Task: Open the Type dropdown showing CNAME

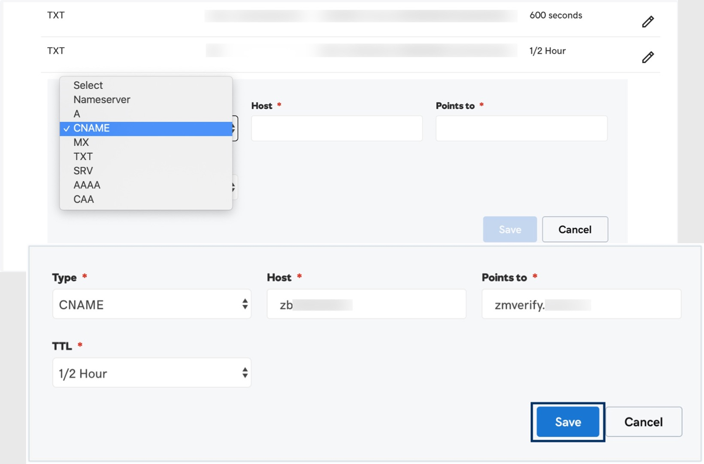Action: [x=152, y=304]
